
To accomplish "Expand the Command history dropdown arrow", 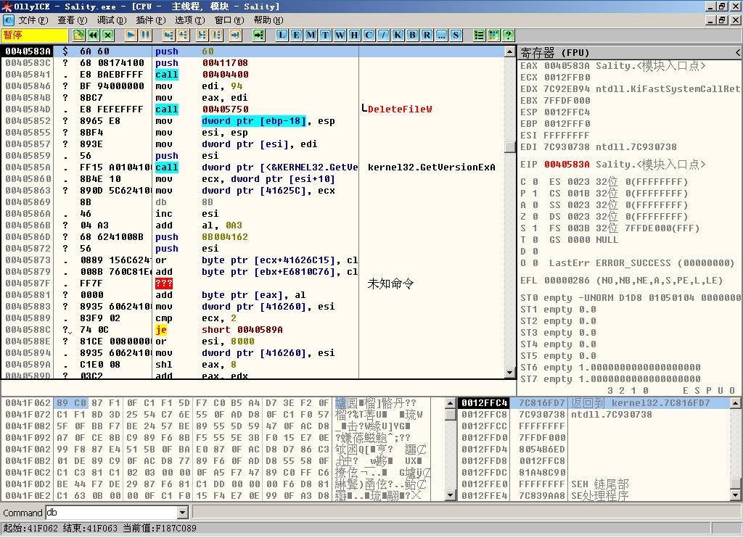I will pos(183,513).
